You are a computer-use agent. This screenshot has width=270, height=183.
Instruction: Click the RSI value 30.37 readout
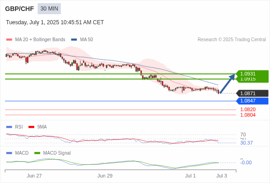click(x=246, y=143)
